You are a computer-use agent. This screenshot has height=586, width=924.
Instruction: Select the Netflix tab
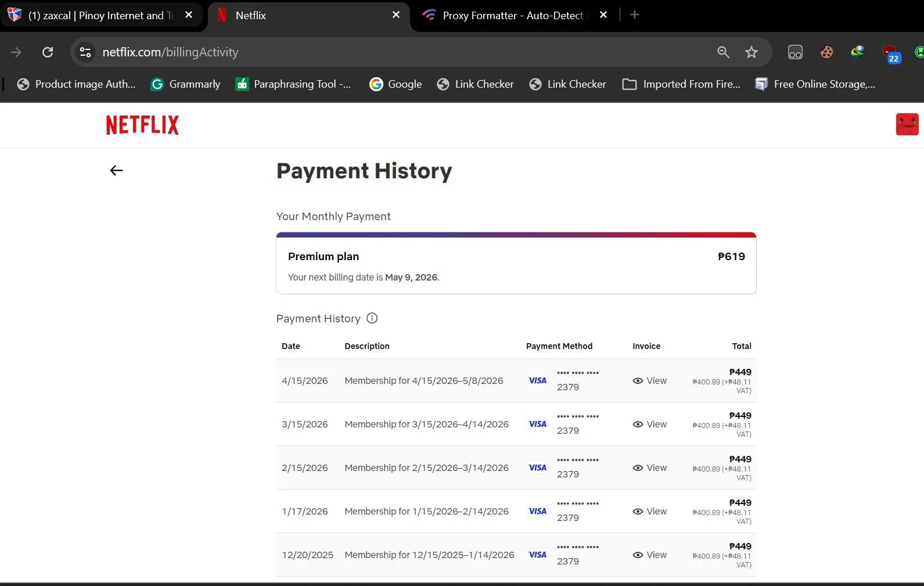(x=309, y=15)
